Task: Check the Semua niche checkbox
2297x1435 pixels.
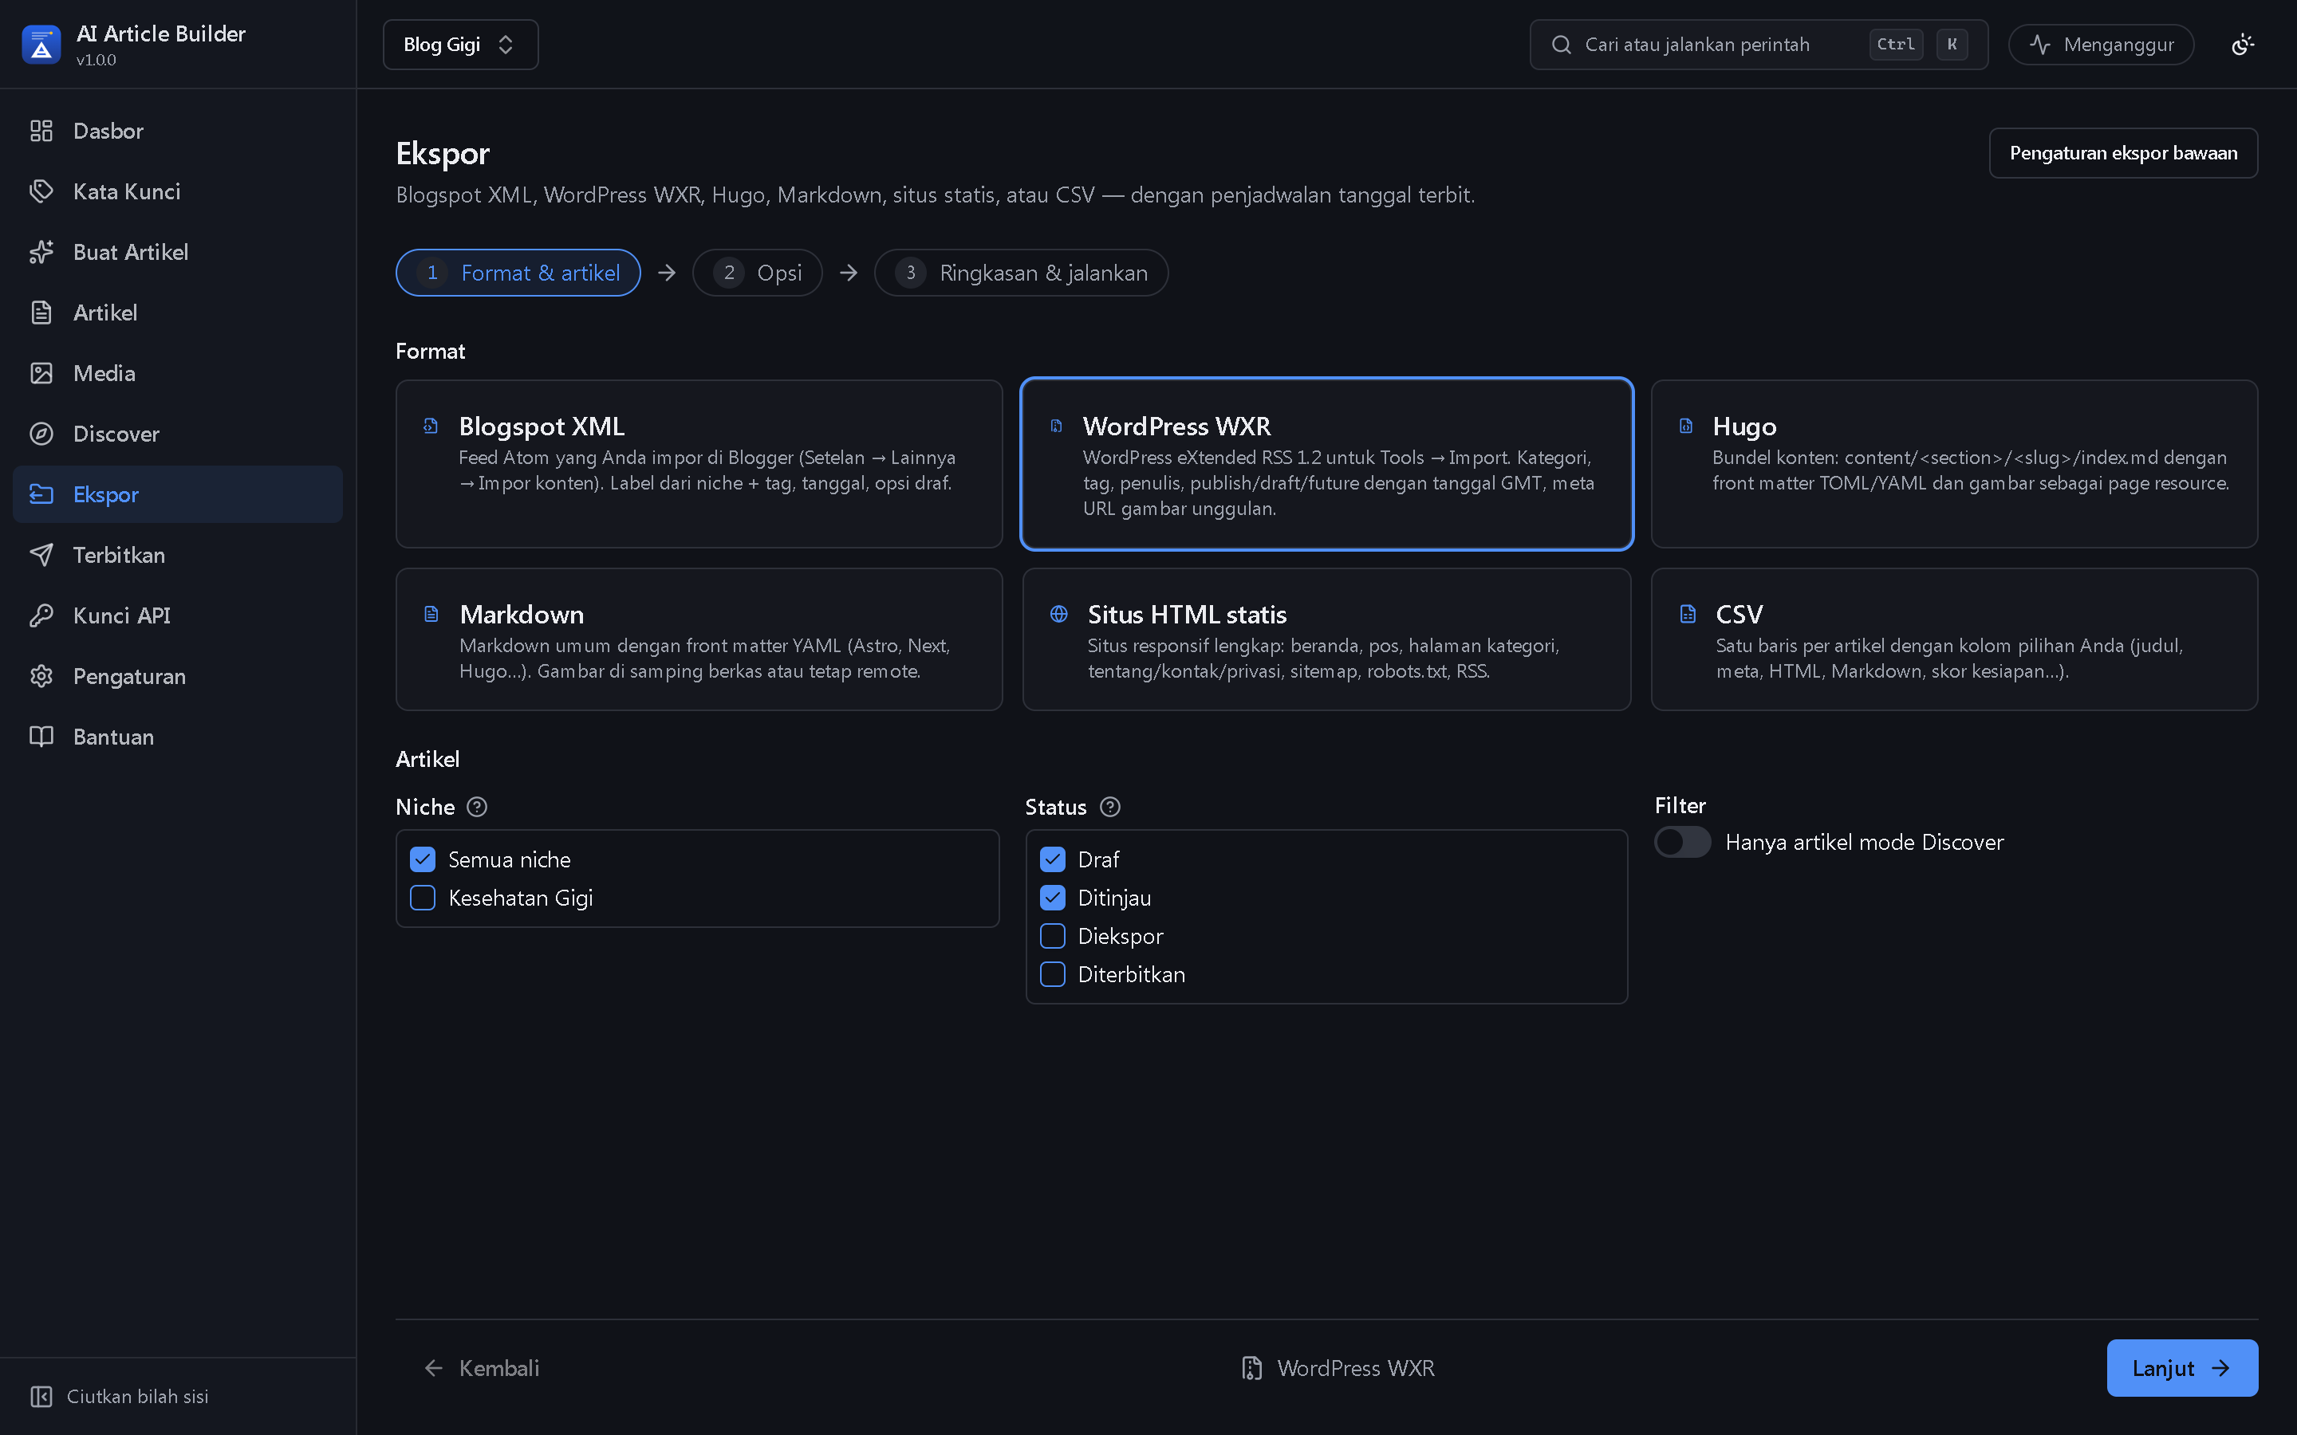Action: click(x=423, y=860)
